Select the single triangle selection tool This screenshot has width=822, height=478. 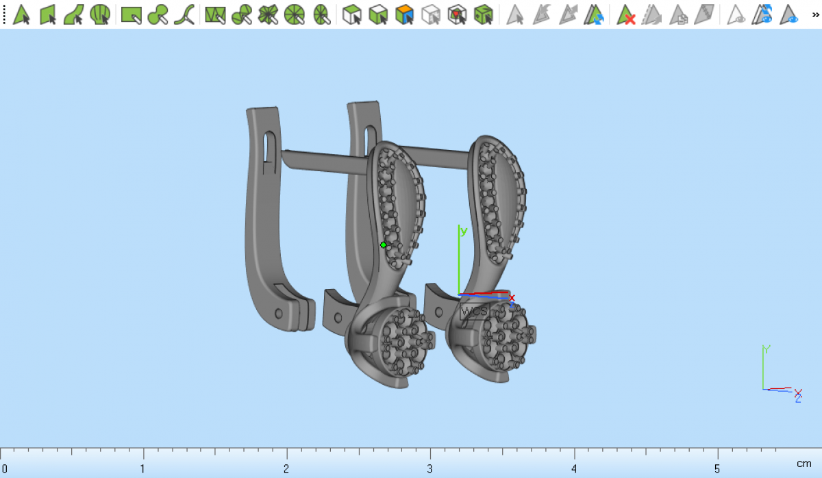[x=21, y=14]
